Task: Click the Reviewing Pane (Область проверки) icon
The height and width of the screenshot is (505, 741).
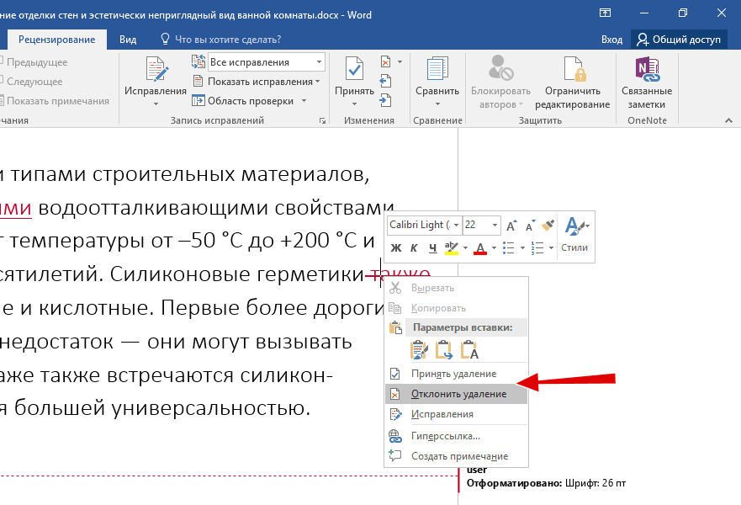Action: (x=198, y=101)
